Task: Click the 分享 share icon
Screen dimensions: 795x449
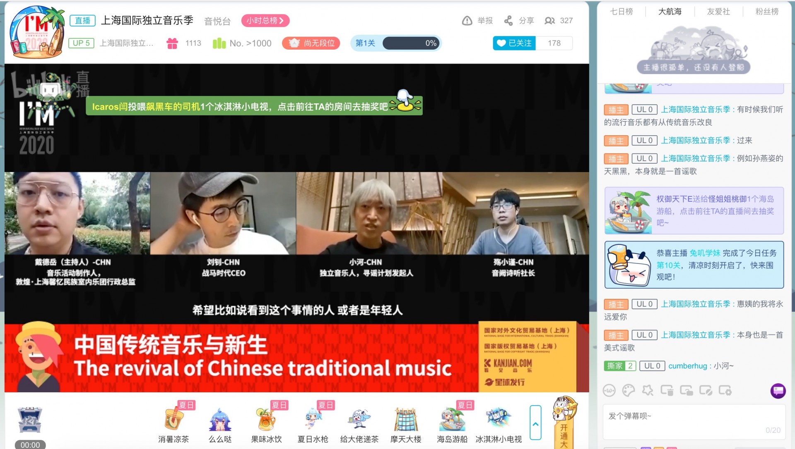Action: coord(508,21)
